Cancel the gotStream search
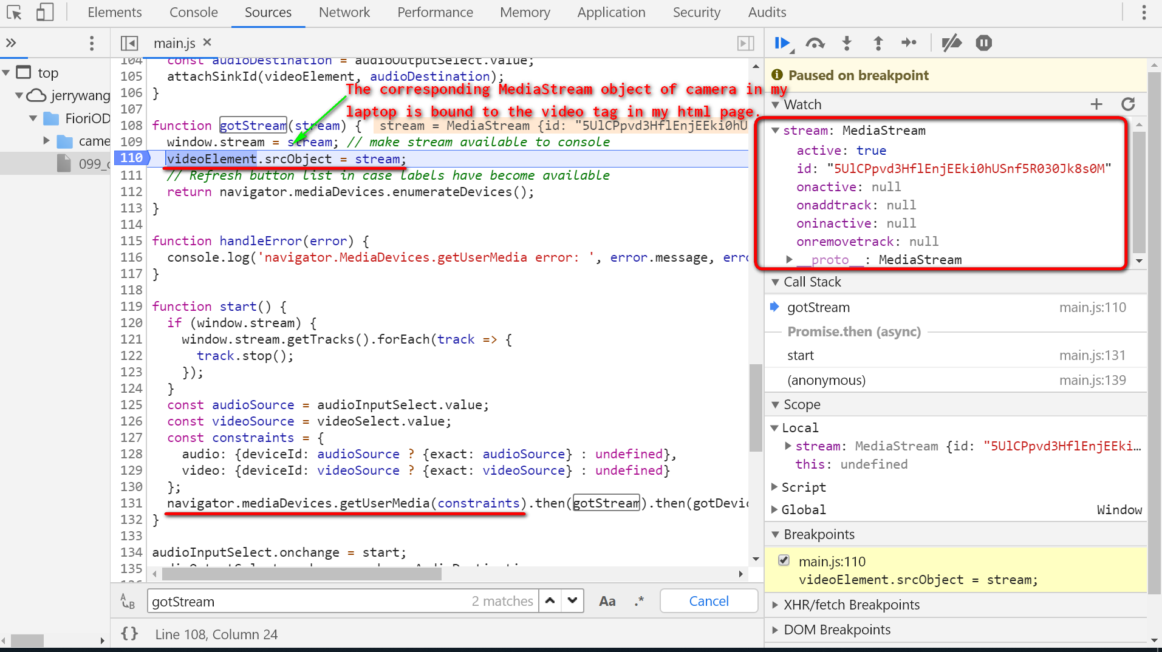This screenshot has width=1162, height=652. [708, 601]
